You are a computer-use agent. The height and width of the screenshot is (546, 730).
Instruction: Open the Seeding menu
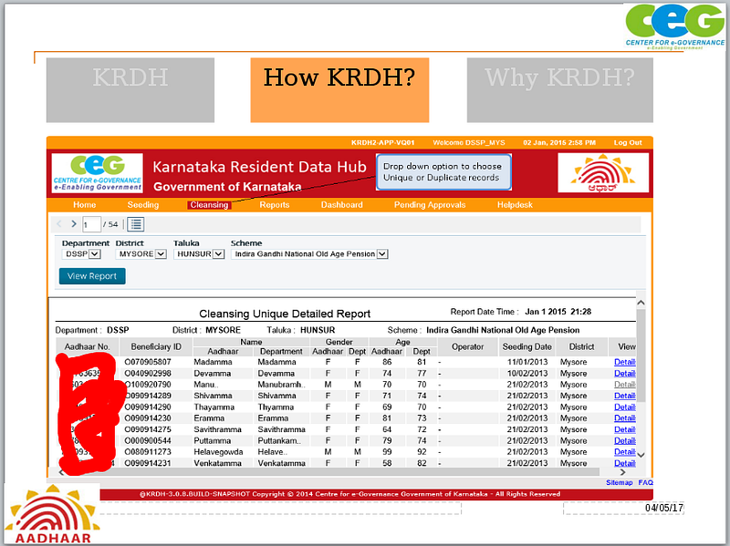(143, 204)
